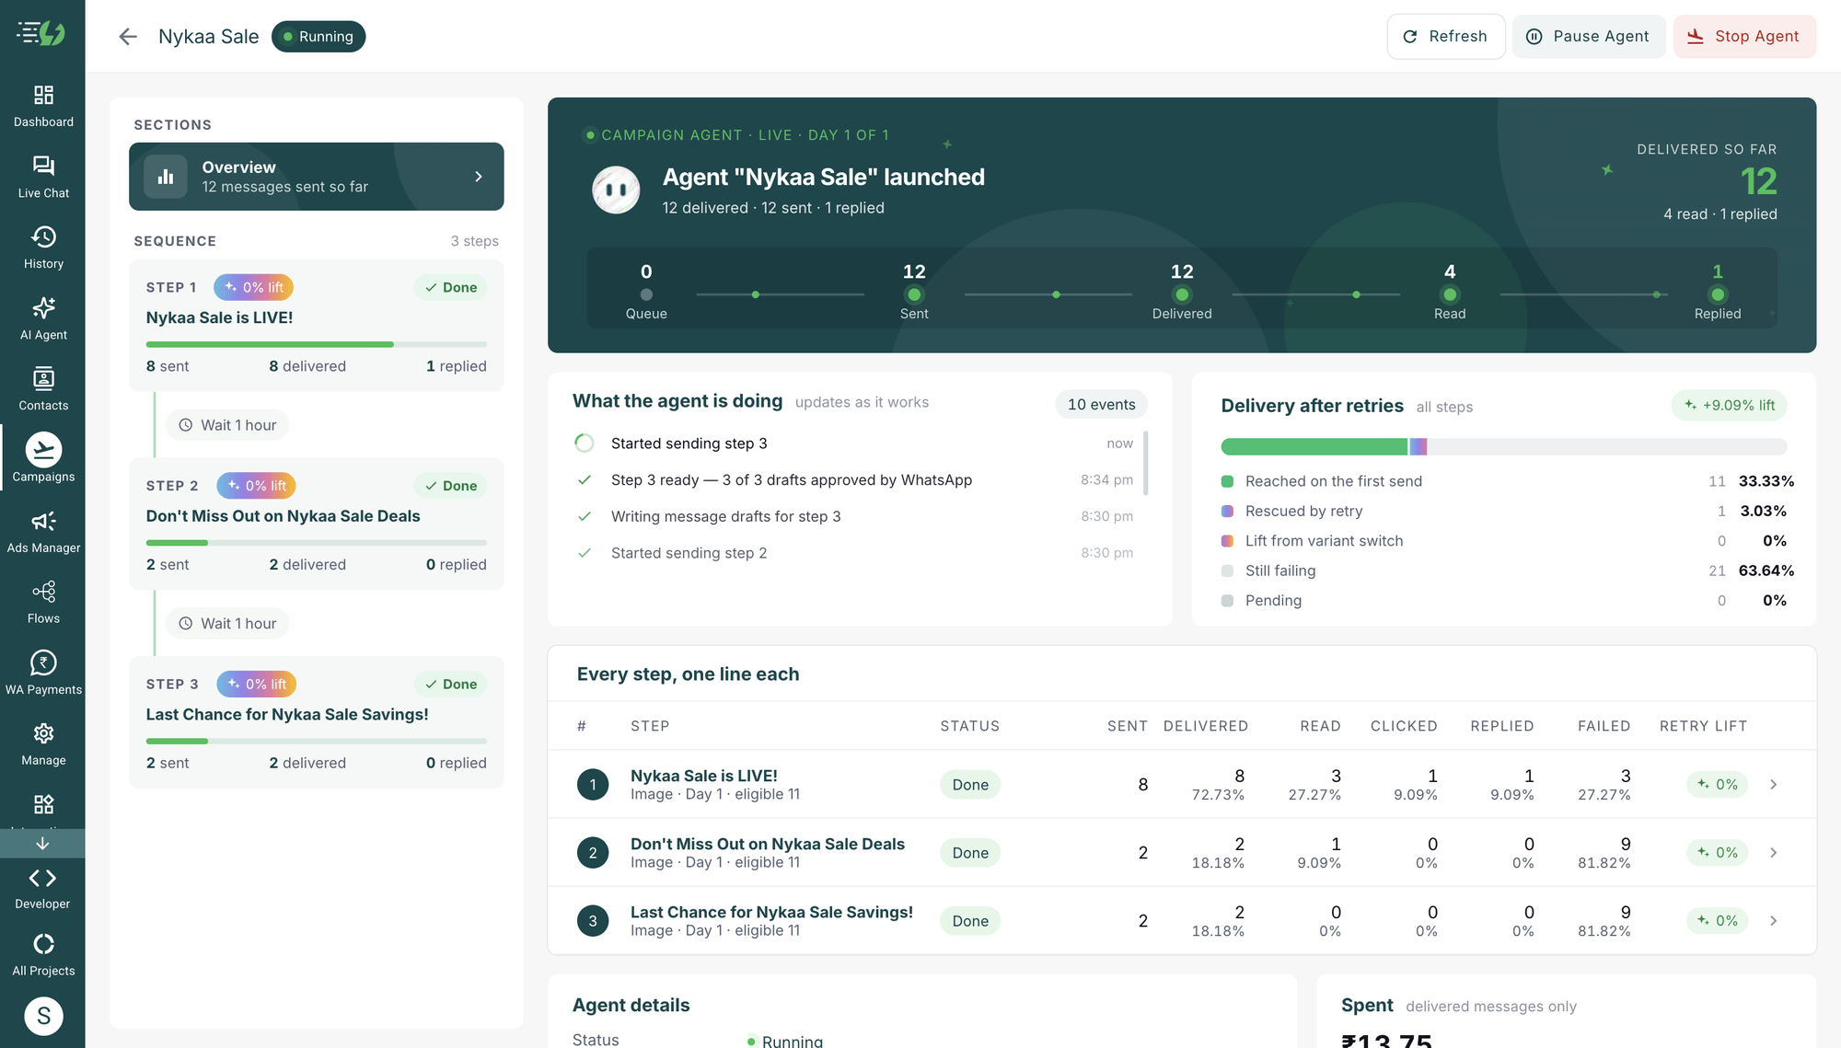Open Flows in the sidebar
Image resolution: width=1841 pixels, height=1048 pixels.
pyautogui.click(x=43, y=603)
